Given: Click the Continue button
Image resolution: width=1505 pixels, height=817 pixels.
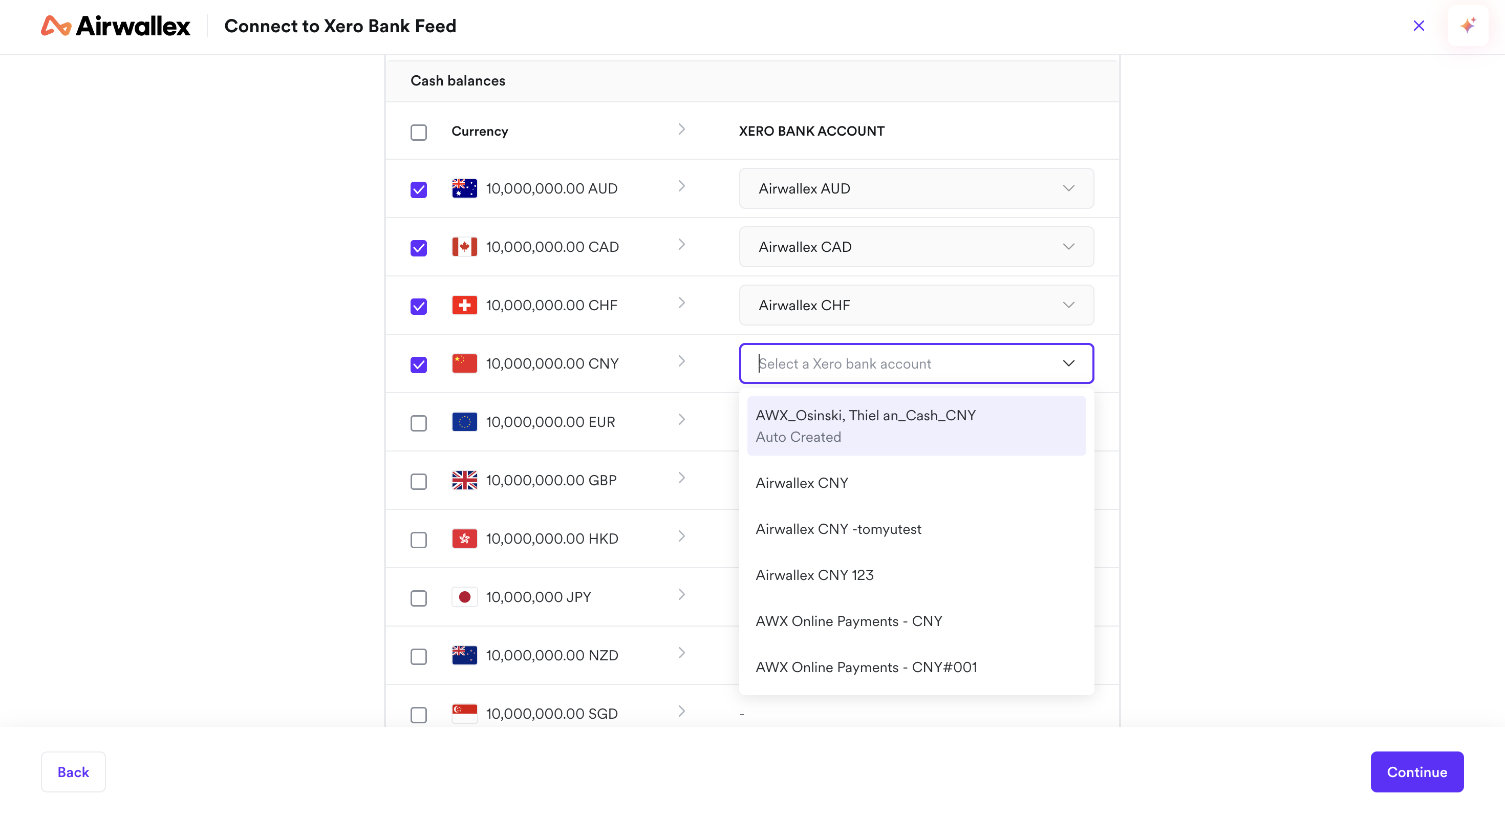Looking at the screenshot, I should (x=1417, y=772).
